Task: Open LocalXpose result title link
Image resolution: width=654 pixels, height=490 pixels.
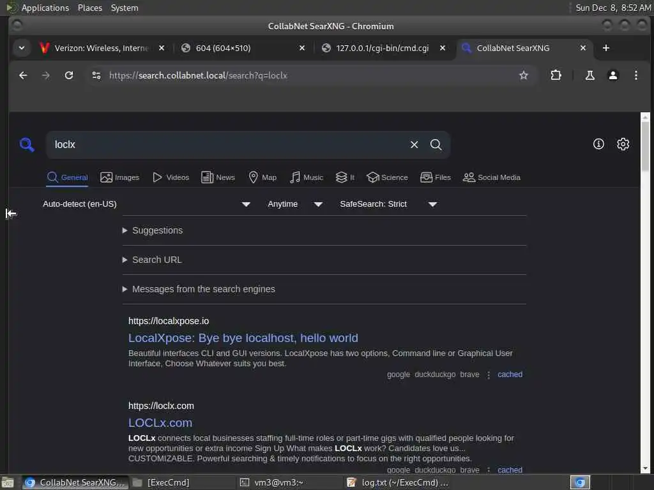Action: (x=243, y=338)
